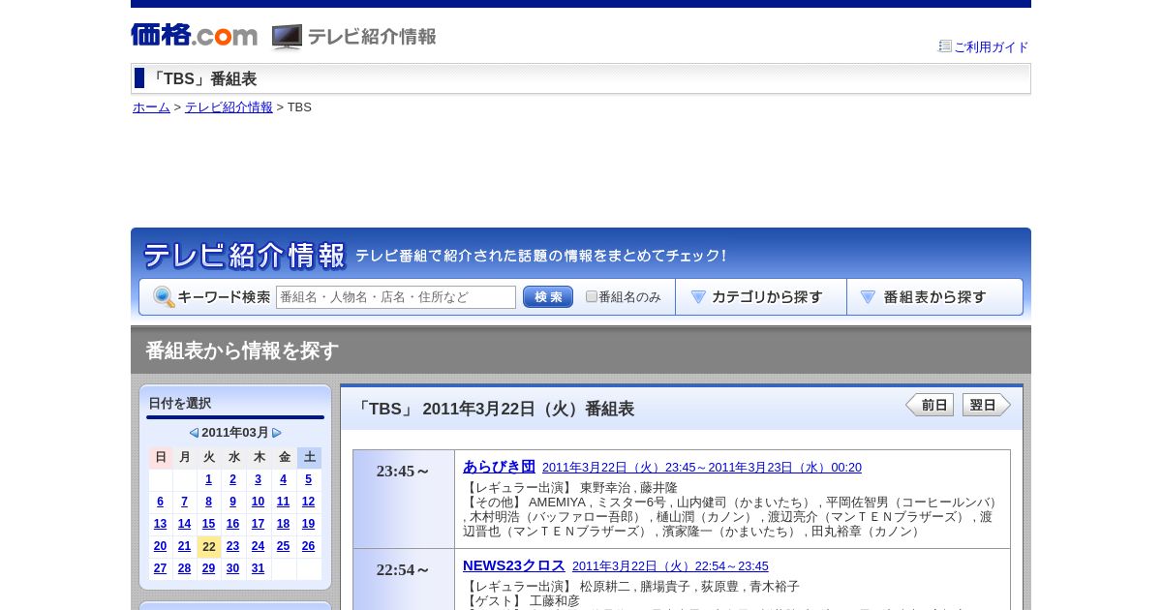Select calendar date 4

283,479
